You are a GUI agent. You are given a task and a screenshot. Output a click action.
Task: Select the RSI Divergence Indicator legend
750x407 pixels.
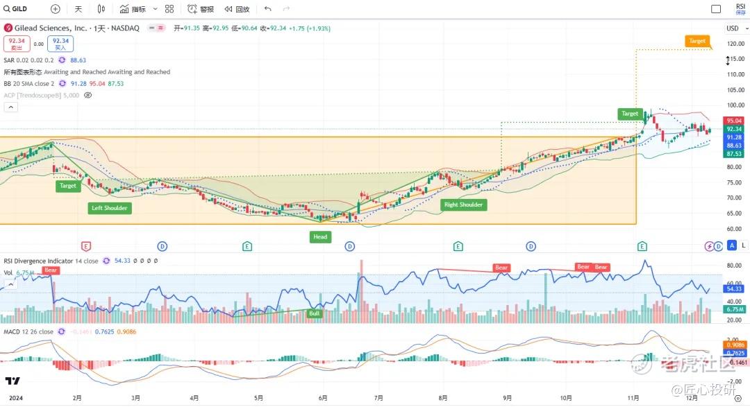pyautogui.click(x=51, y=261)
